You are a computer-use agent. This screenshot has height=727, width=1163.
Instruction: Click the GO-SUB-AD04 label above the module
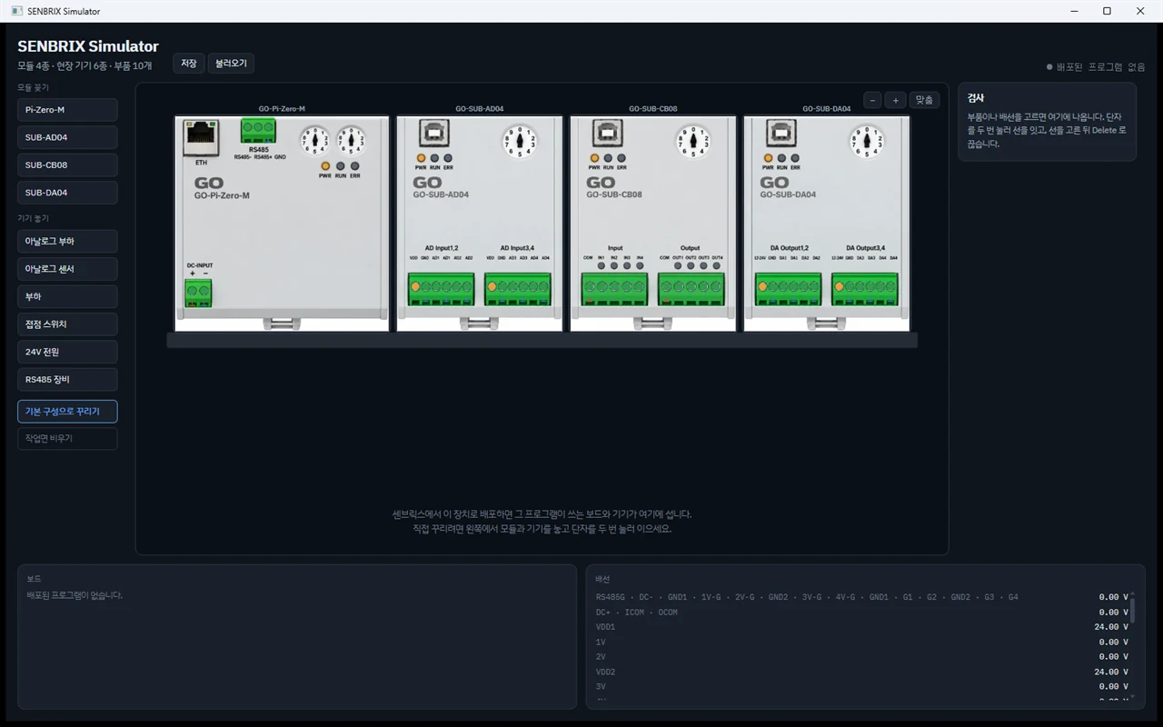[479, 109]
